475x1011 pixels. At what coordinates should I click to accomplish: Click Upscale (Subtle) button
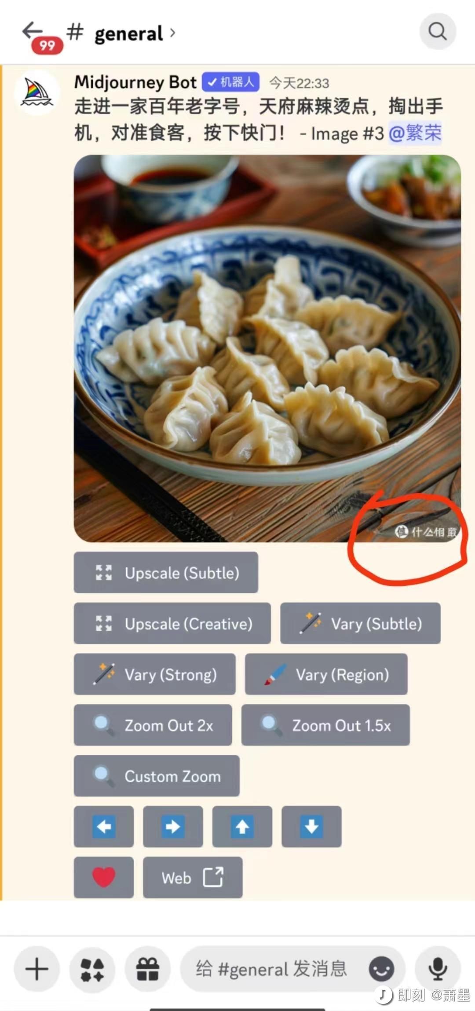point(166,572)
